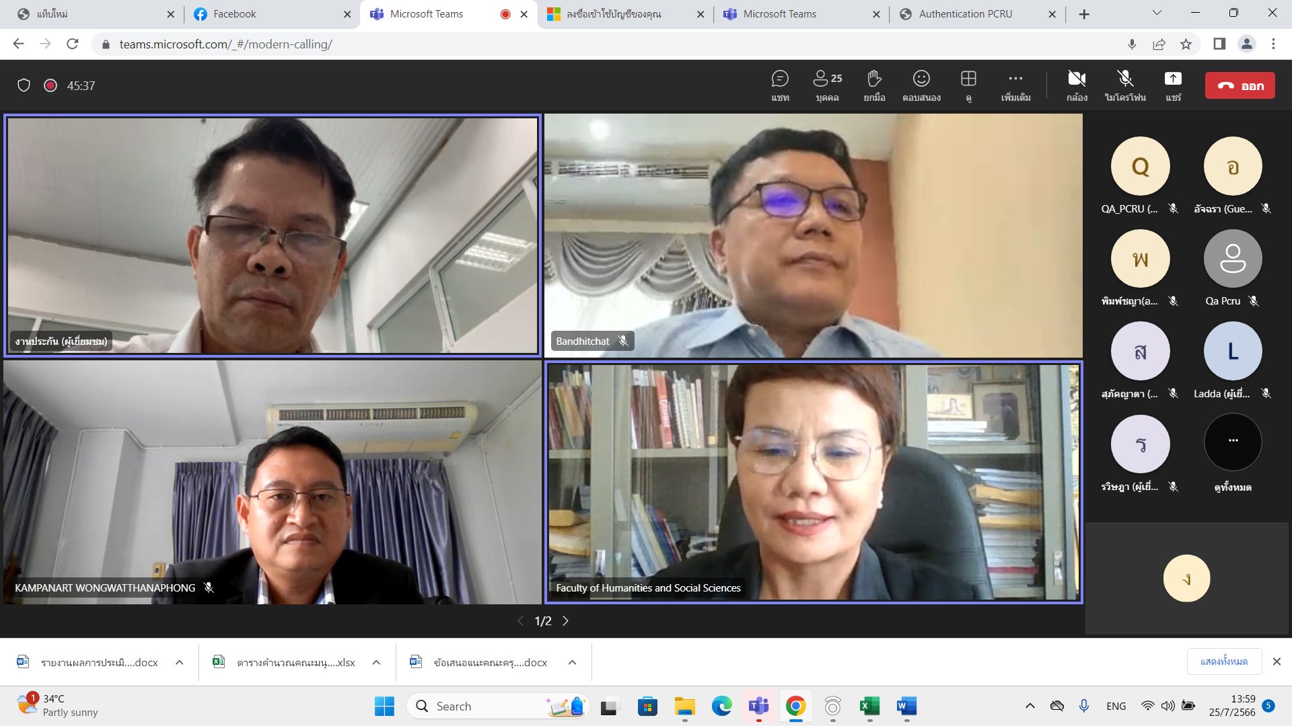
Task: Select the KAMPANART WONGWATTHANAPHONG video tile
Action: pyautogui.click(x=272, y=481)
